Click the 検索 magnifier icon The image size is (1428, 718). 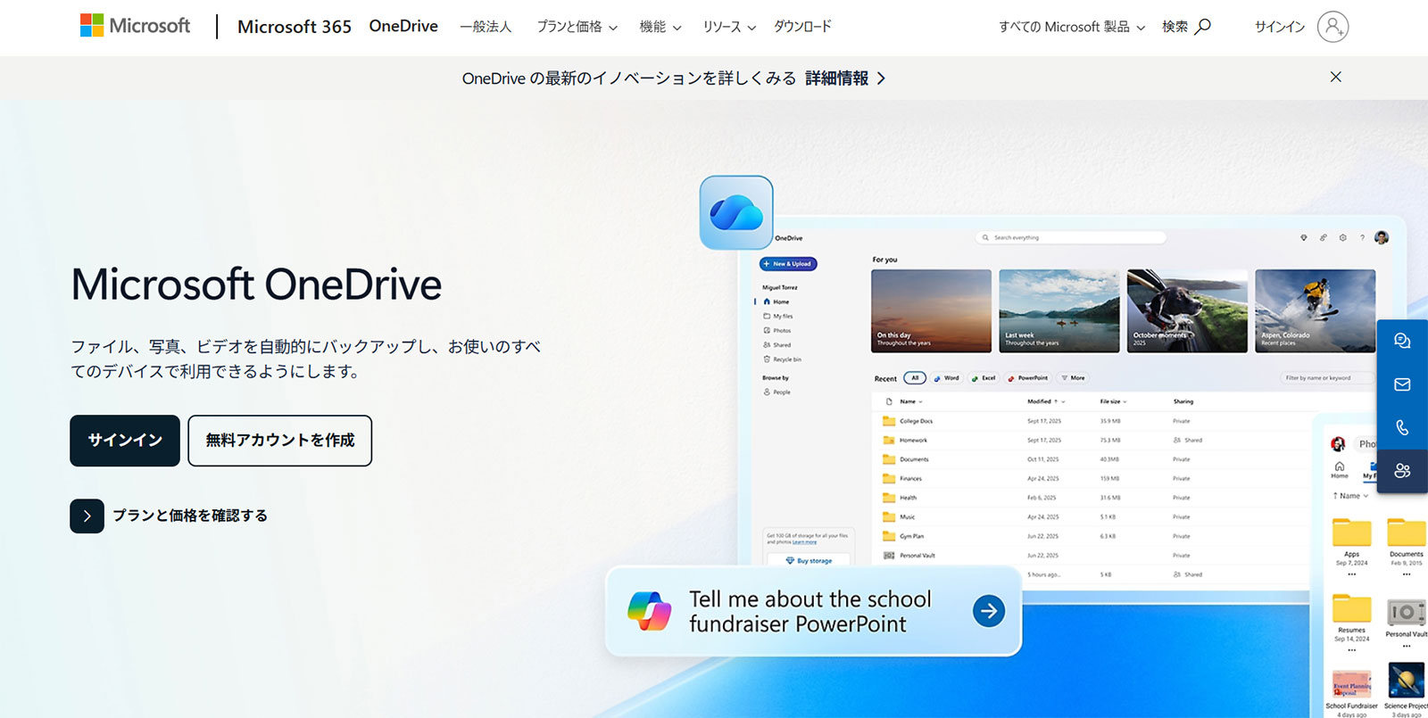pos(1203,26)
